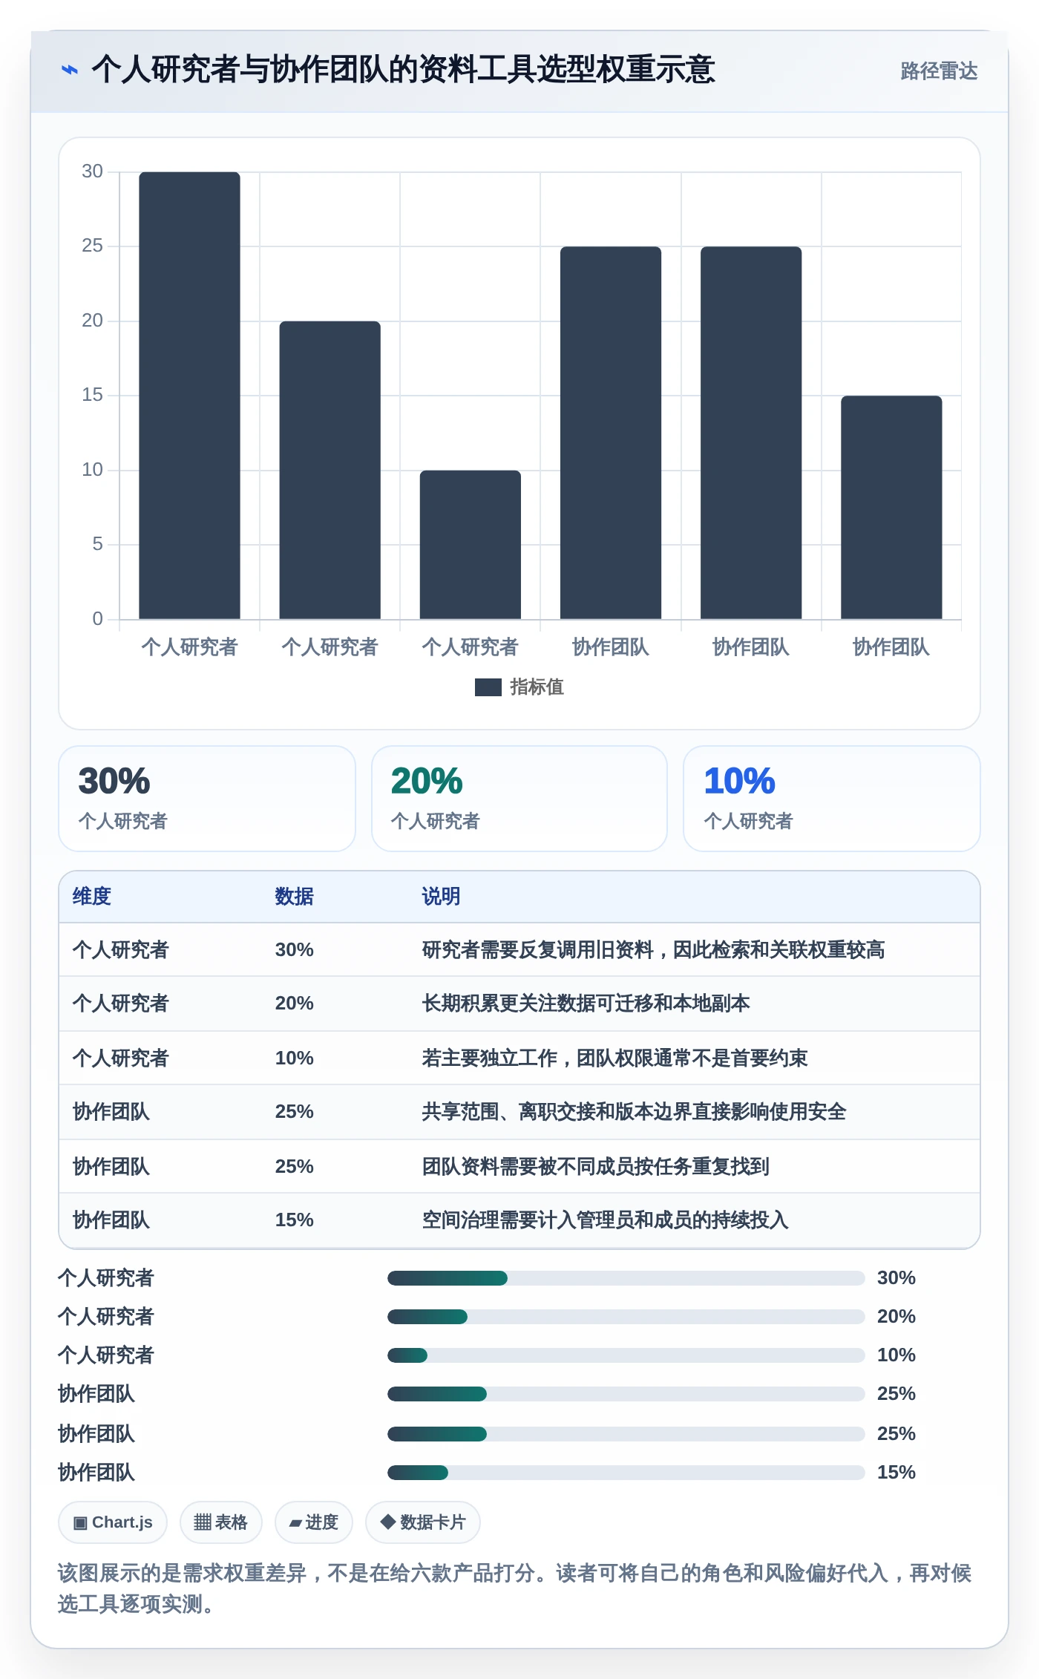Click the 20% progress bar

tap(626, 1317)
